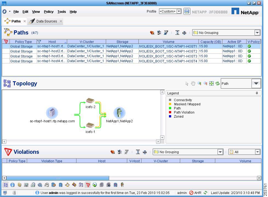Close the Data Sources tab
The image size is (268, 197).
point(61,21)
